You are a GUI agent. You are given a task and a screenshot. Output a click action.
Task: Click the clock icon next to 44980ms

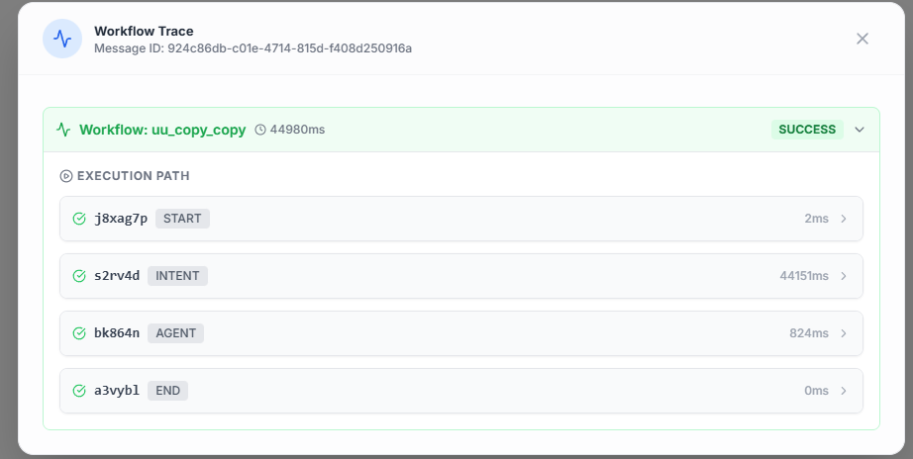[260, 130]
